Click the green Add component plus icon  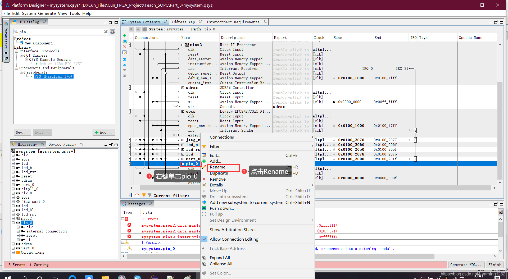coord(125,36)
